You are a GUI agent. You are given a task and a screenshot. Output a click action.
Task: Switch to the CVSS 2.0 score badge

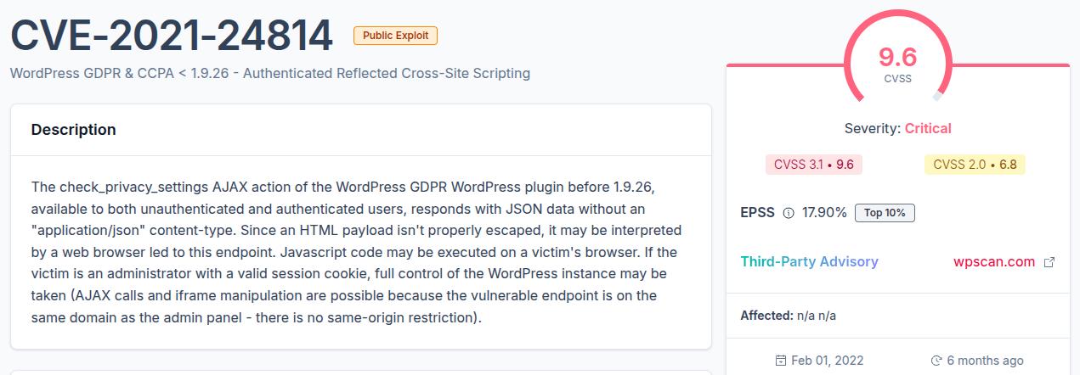[975, 165]
